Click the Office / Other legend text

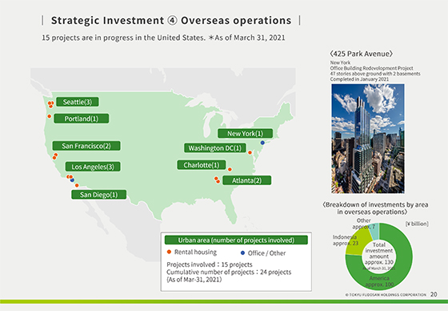pyautogui.click(x=267, y=253)
